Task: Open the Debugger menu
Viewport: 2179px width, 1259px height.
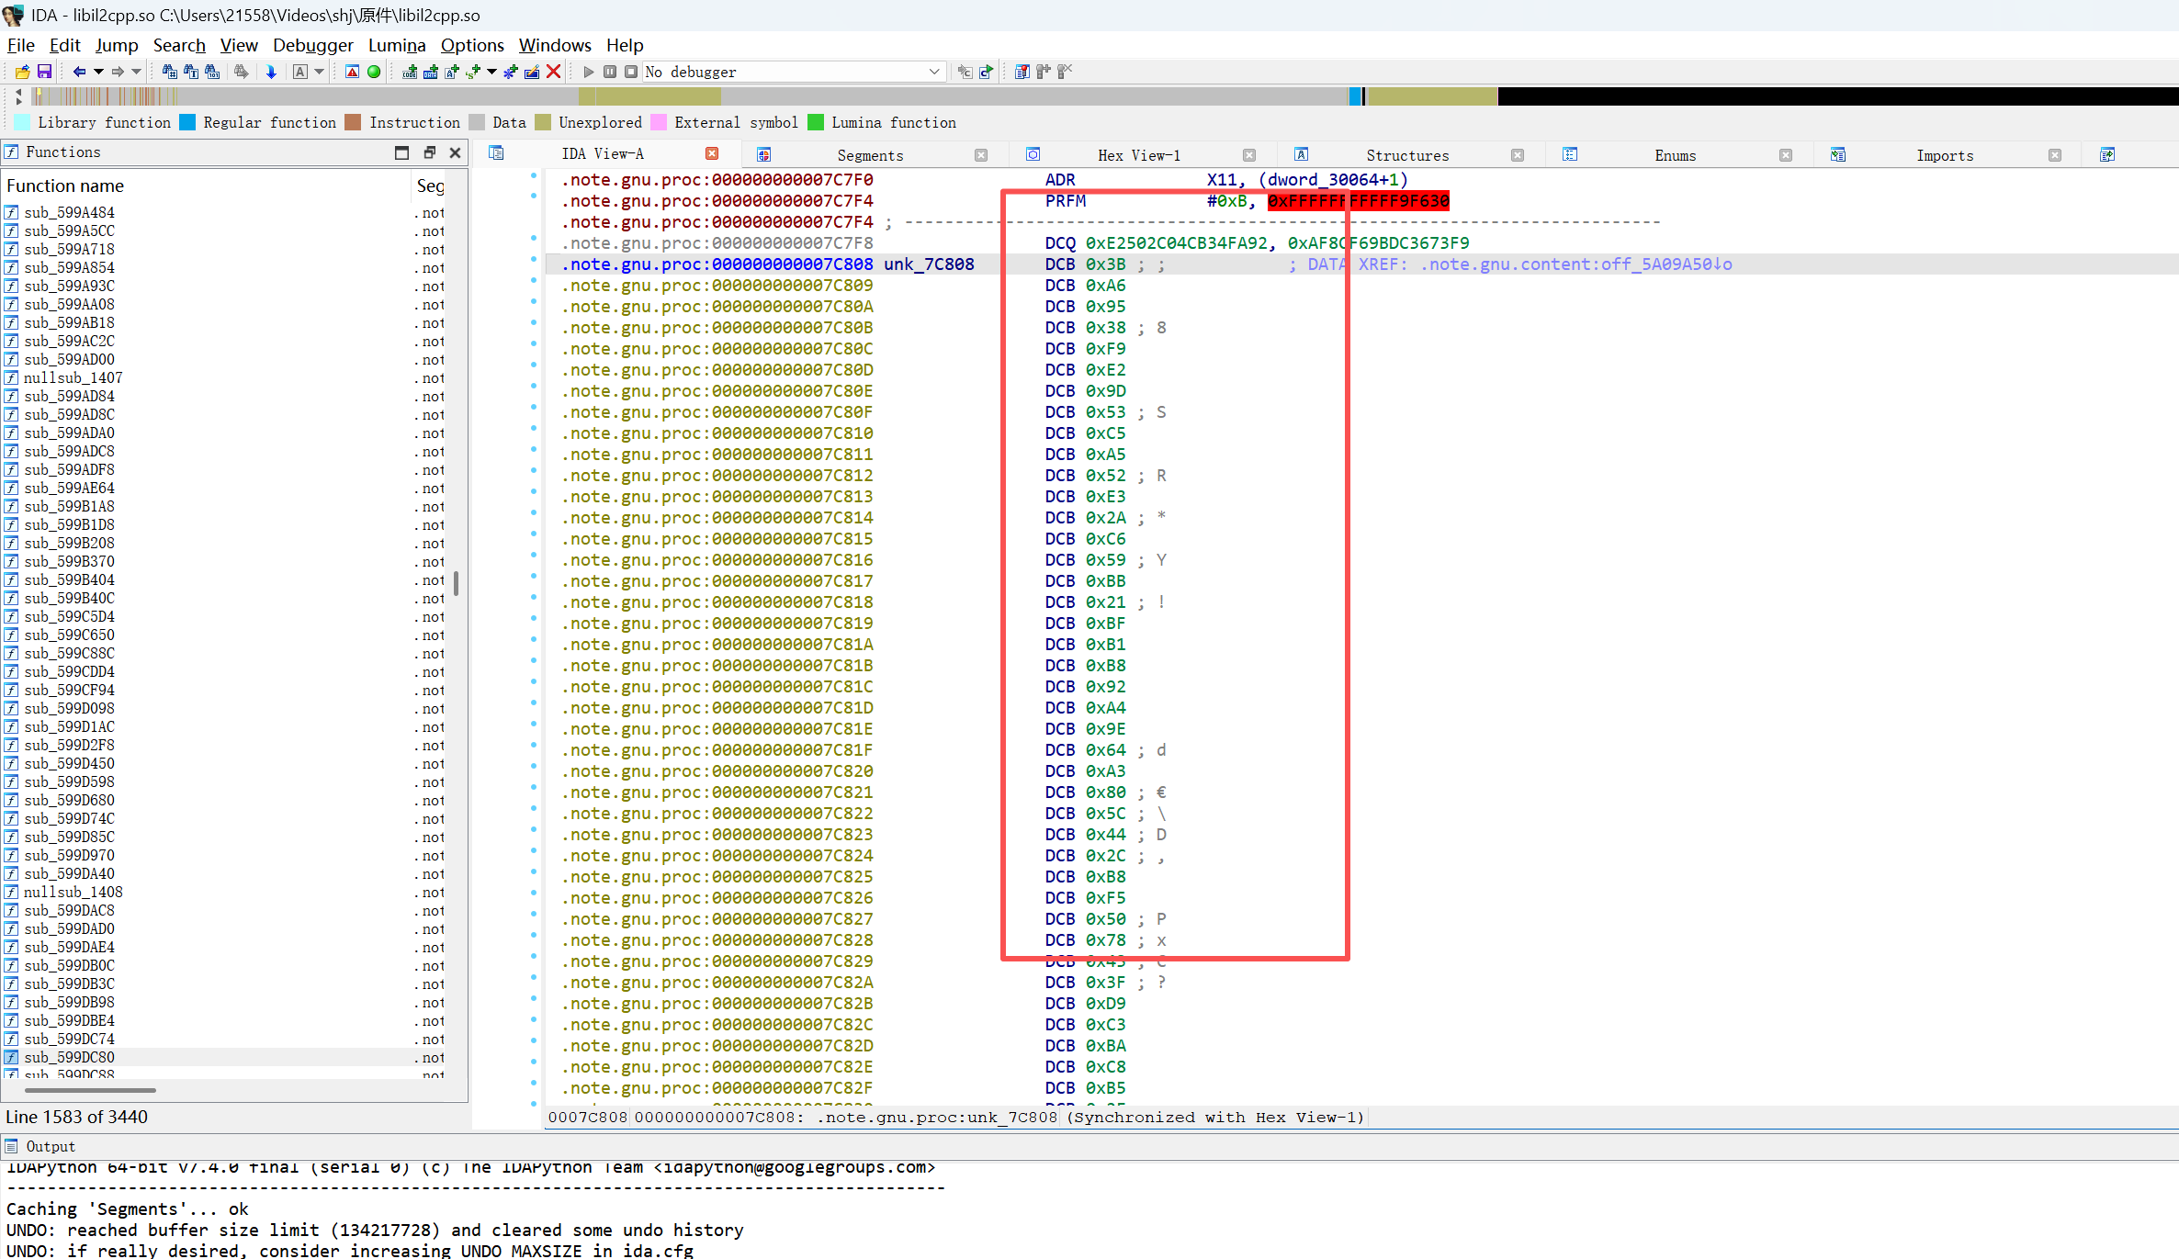Action: click(x=312, y=45)
